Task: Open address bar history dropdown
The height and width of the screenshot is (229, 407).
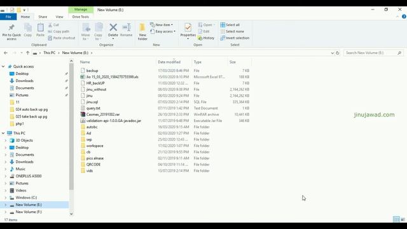Action: tap(332, 53)
